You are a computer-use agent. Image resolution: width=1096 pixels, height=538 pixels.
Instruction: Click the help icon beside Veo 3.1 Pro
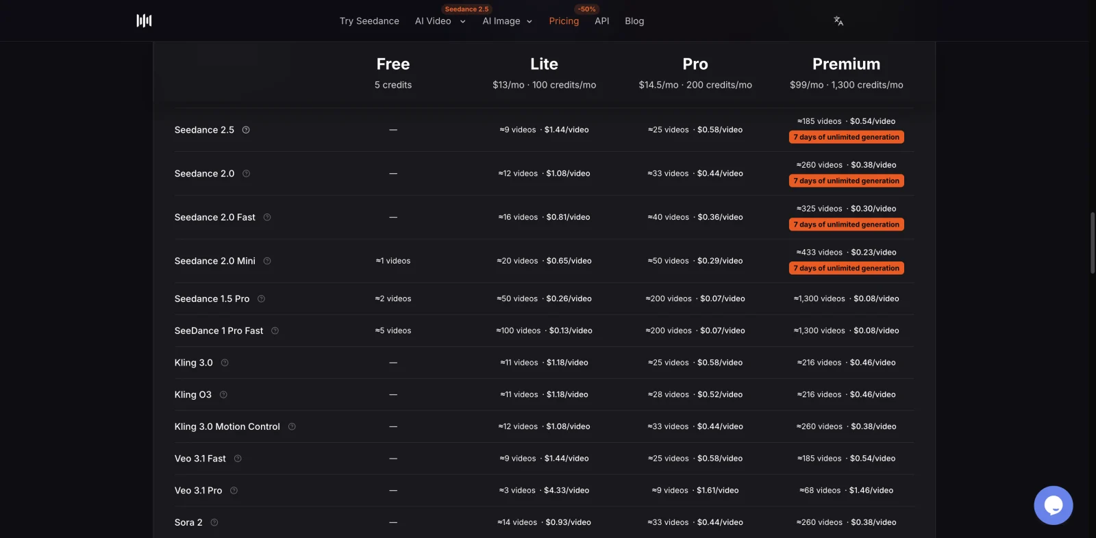(x=234, y=491)
